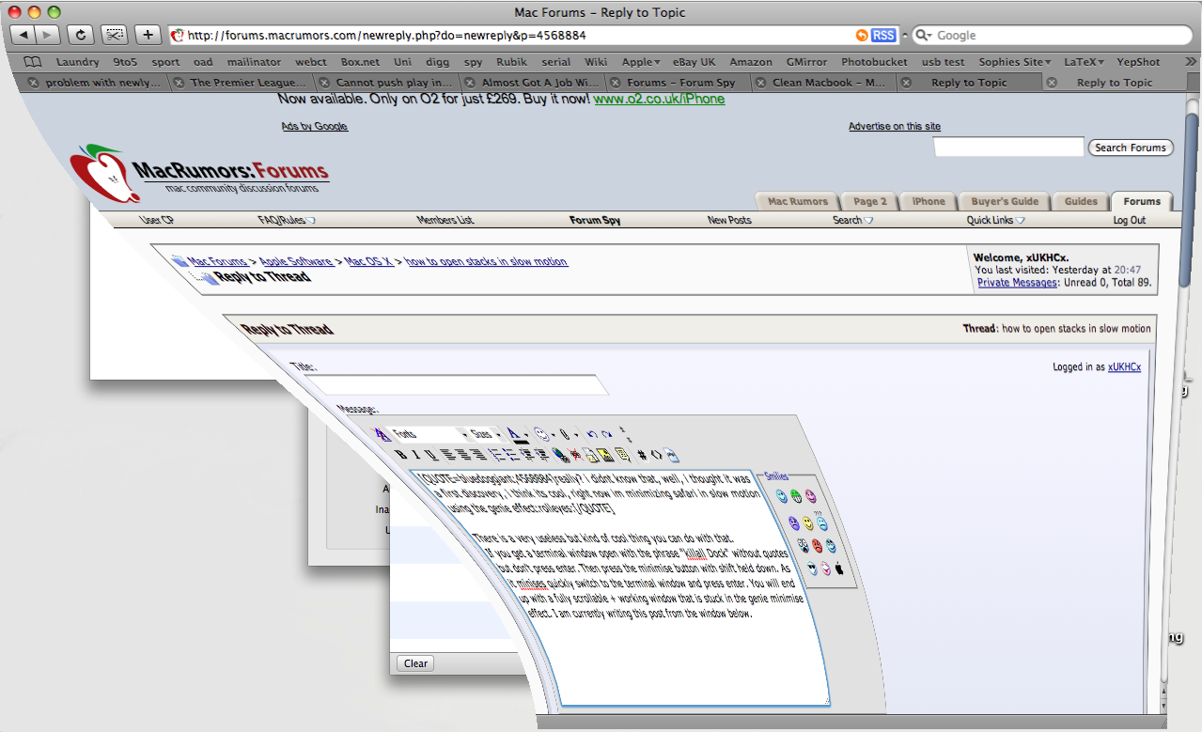Click Log Out in the navigation bar
Image resolution: width=1202 pixels, height=732 pixels.
coord(1129,220)
